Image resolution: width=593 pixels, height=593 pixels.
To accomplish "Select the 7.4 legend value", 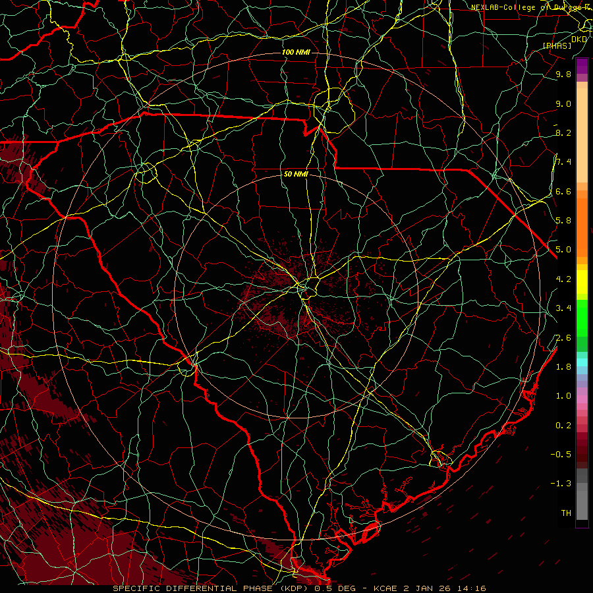I will [x=563, y=162].
